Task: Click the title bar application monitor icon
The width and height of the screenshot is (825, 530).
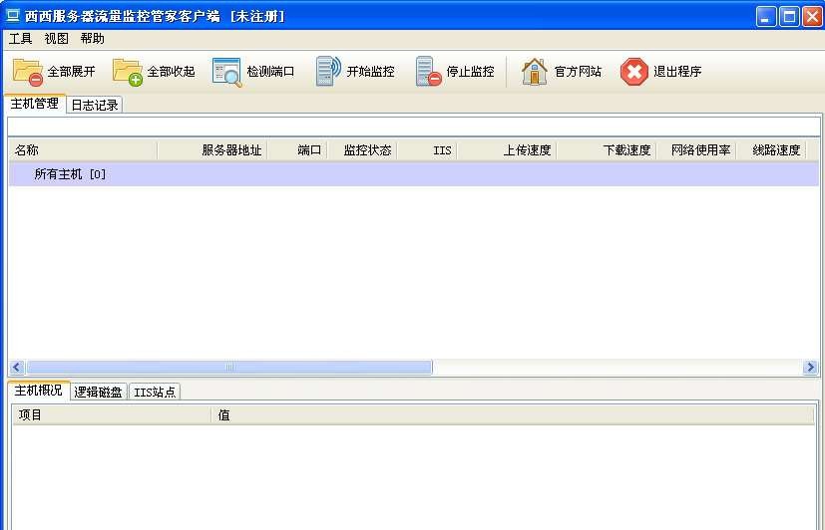Action: click(13, 16)
